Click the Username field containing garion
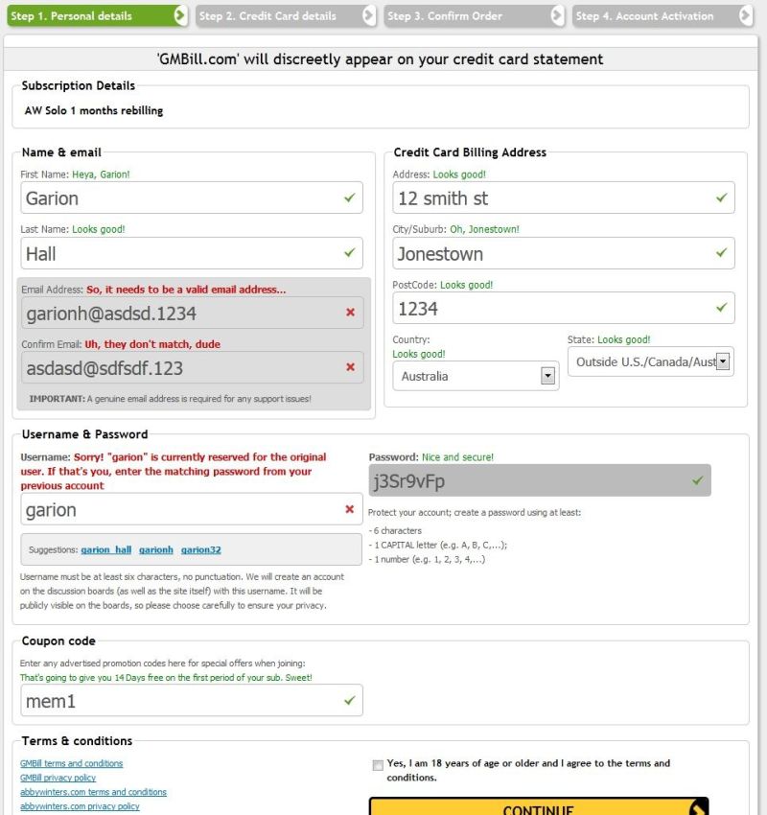This screenshot has width=767, height=815. [192, 509]
